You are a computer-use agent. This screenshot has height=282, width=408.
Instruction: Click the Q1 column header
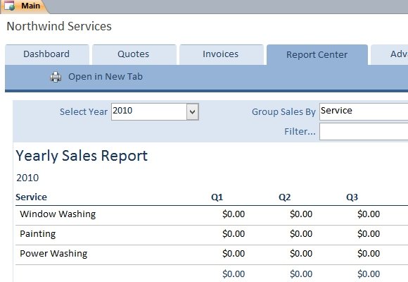(x=217, y=197)
